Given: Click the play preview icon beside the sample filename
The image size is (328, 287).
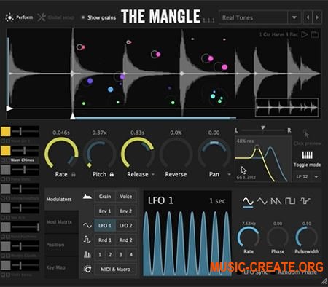Looking at the screenshot, I should (305, 34).
